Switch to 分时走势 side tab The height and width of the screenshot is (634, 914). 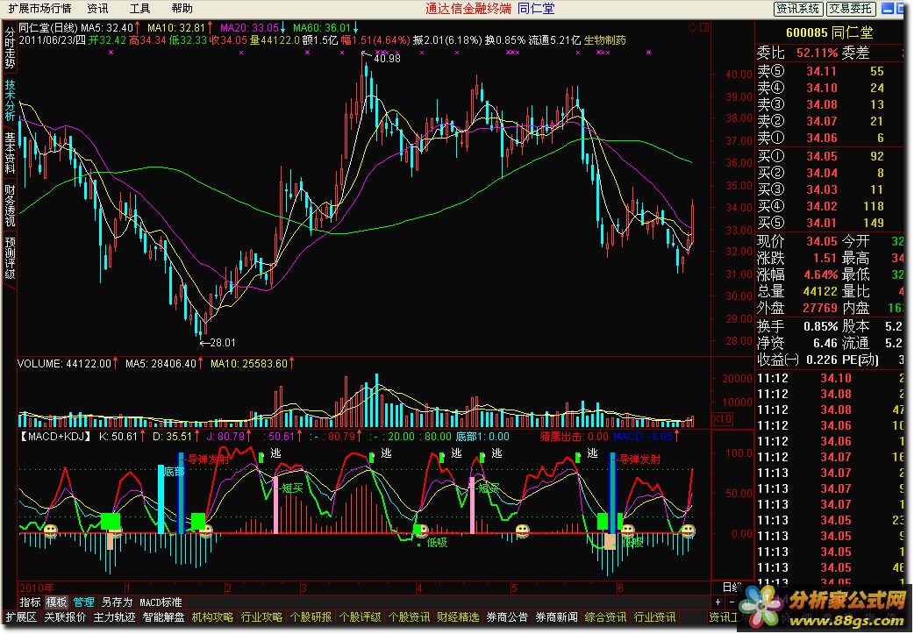tap(10, 46)
